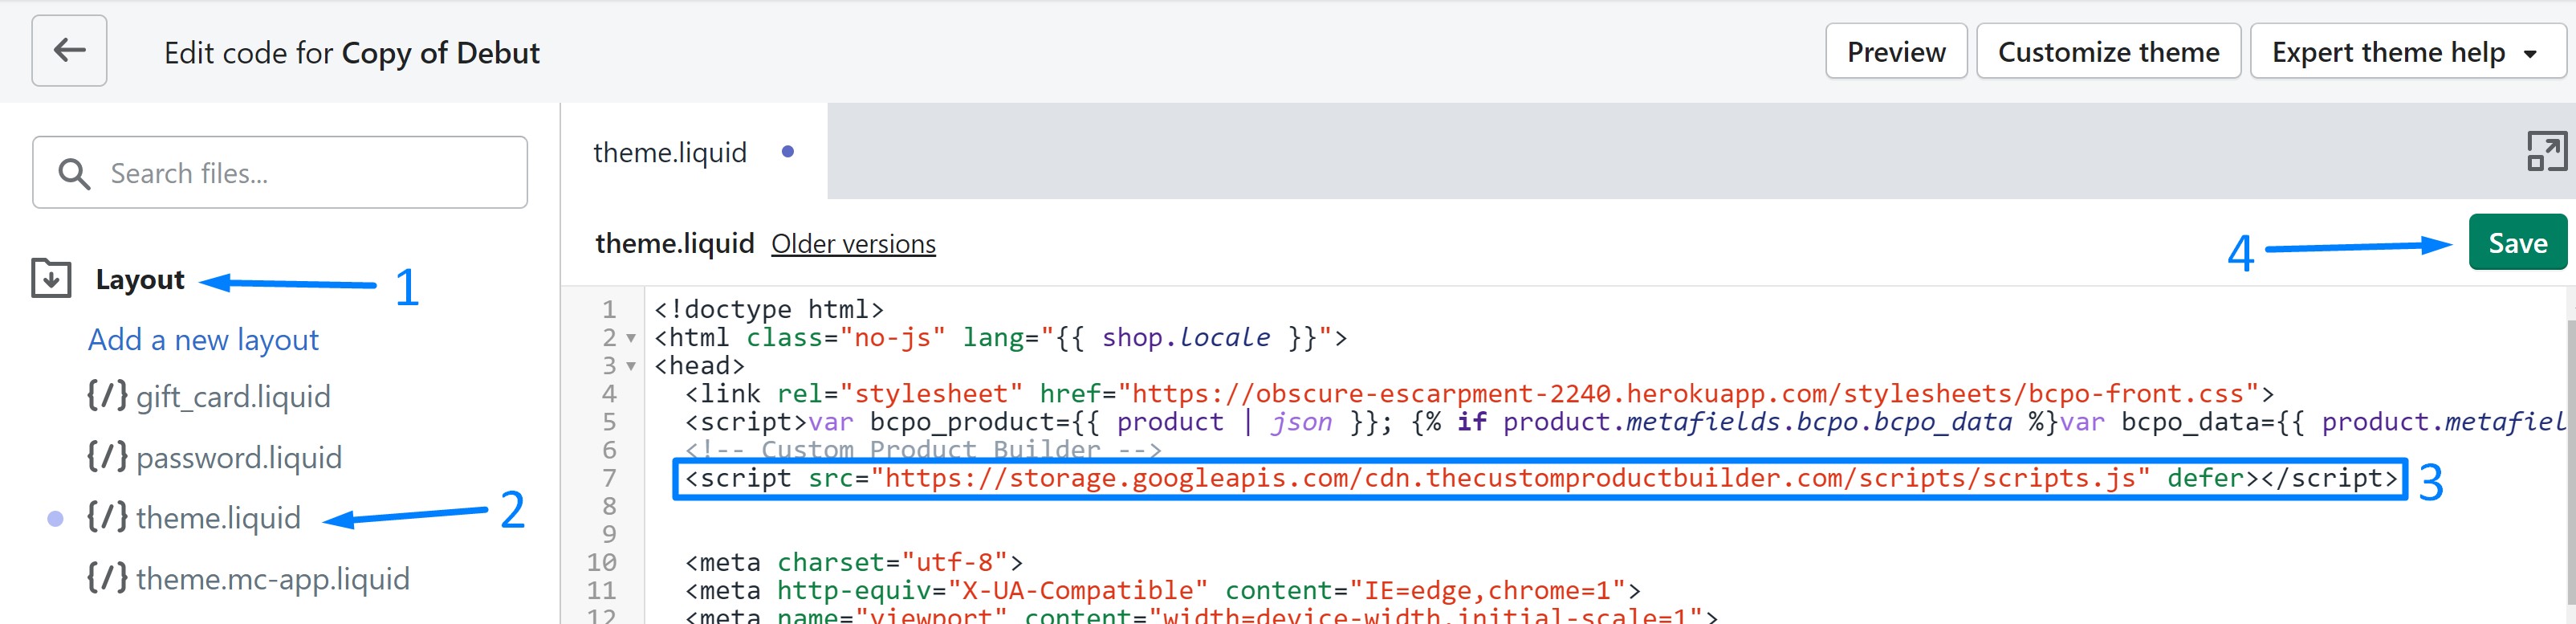Click the unsaved changes dot on theme.liquid tab

pyautogui.click(x=788, y=152)
